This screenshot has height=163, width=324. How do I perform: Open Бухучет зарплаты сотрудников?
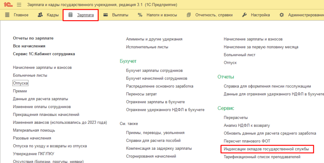154,70
